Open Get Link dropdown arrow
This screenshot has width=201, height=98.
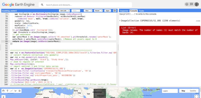69,11
